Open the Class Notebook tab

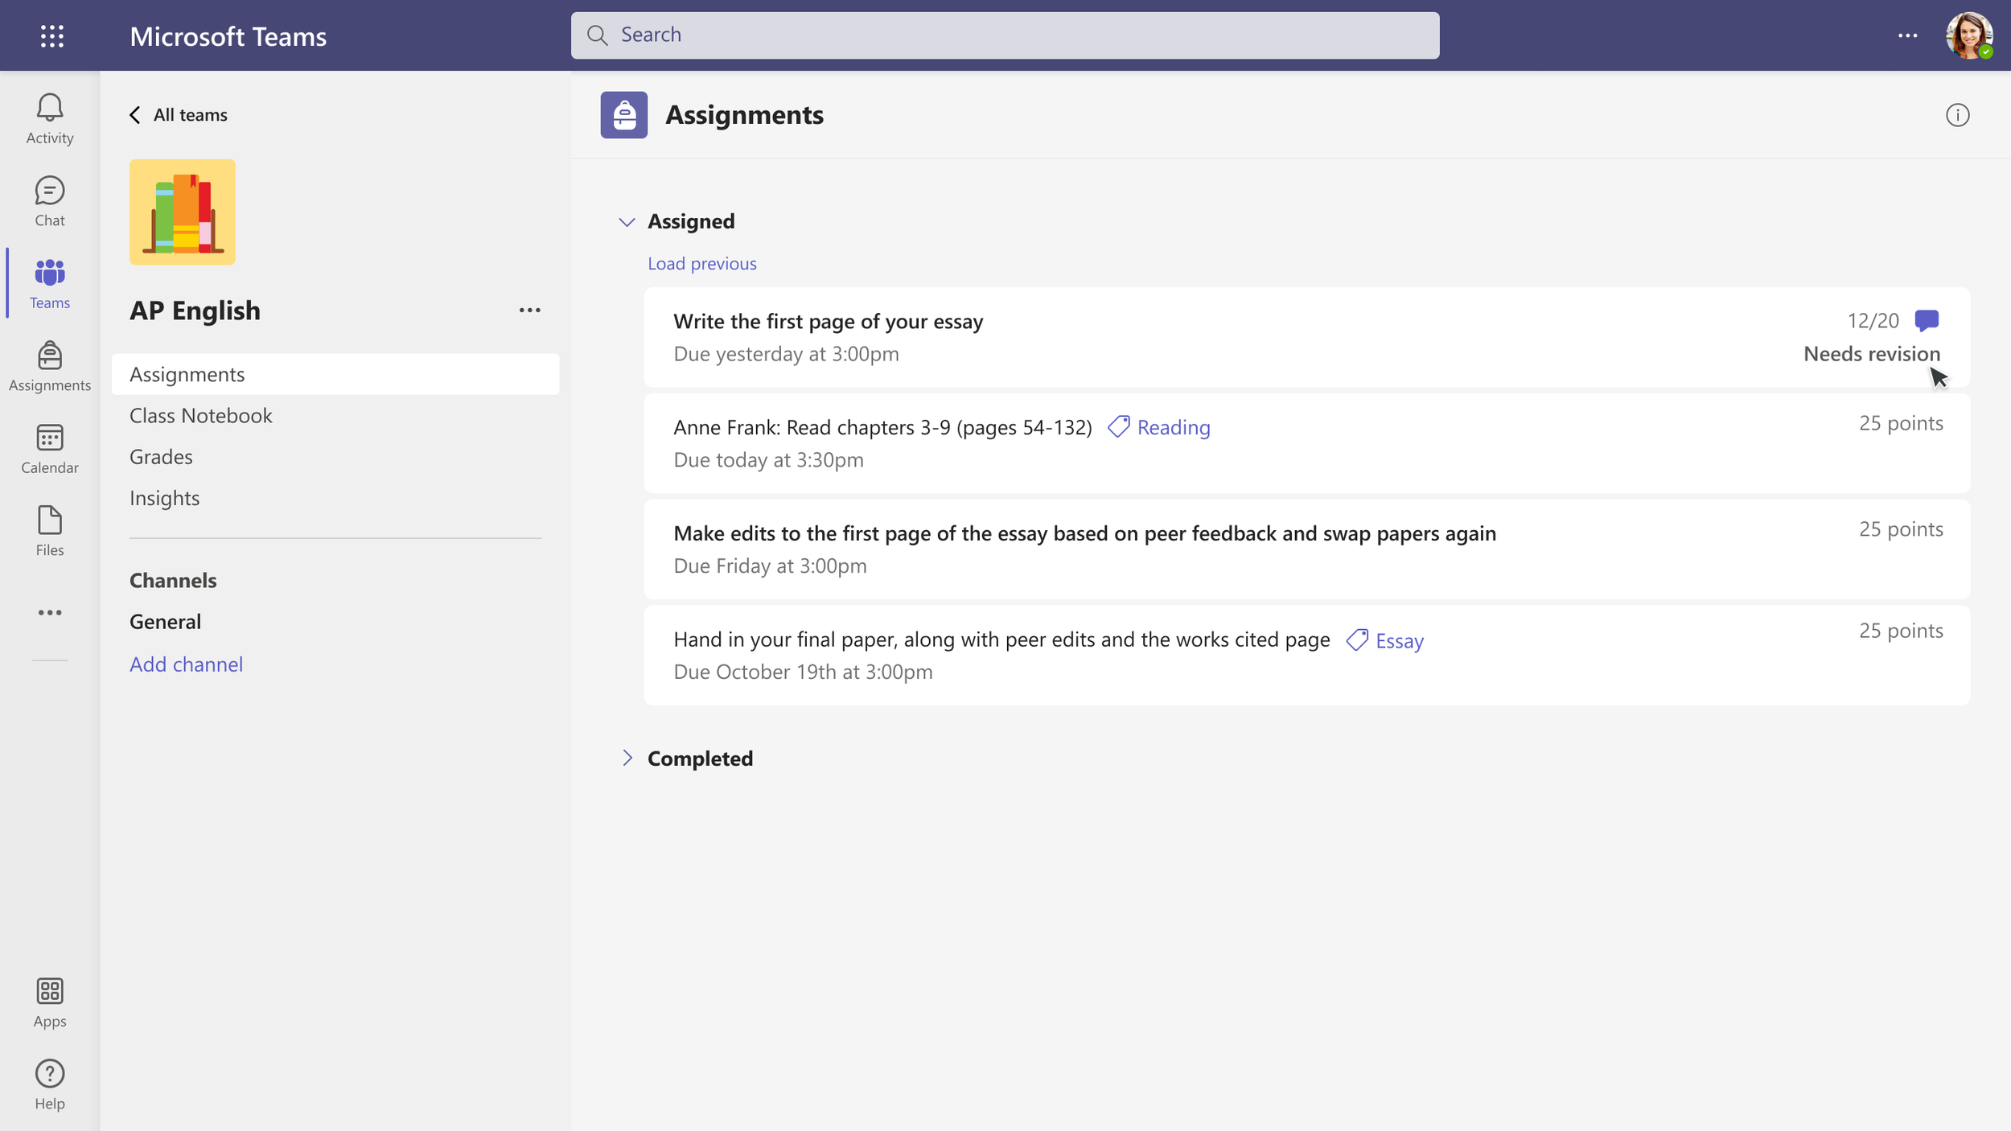(200, 415)
